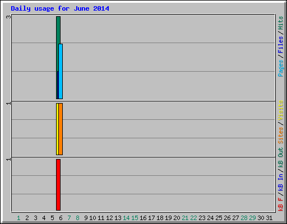
Task: Click day "10" on the x-axis
Action: click(92, 218)
